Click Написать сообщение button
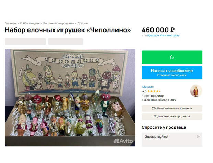Image resolution: width=213 pixels, height=163 pixels. click(x=172, y=73)
